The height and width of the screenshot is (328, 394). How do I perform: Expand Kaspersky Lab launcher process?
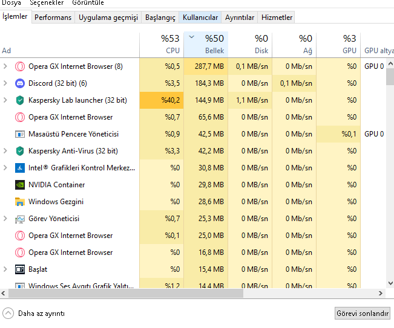pyautogui.click(x=5, y=100)
